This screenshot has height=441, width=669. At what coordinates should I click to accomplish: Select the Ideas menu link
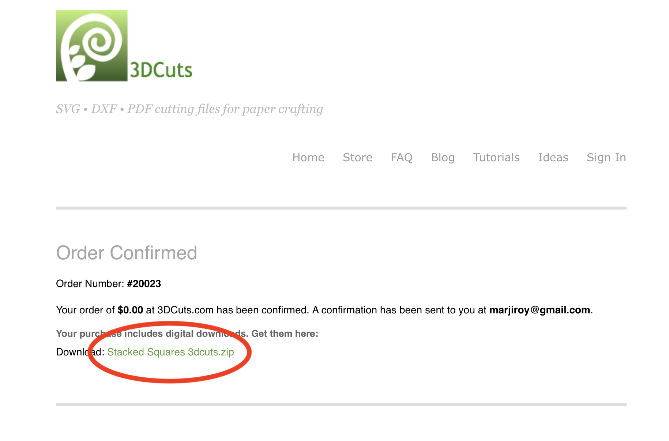coord(553,158)
